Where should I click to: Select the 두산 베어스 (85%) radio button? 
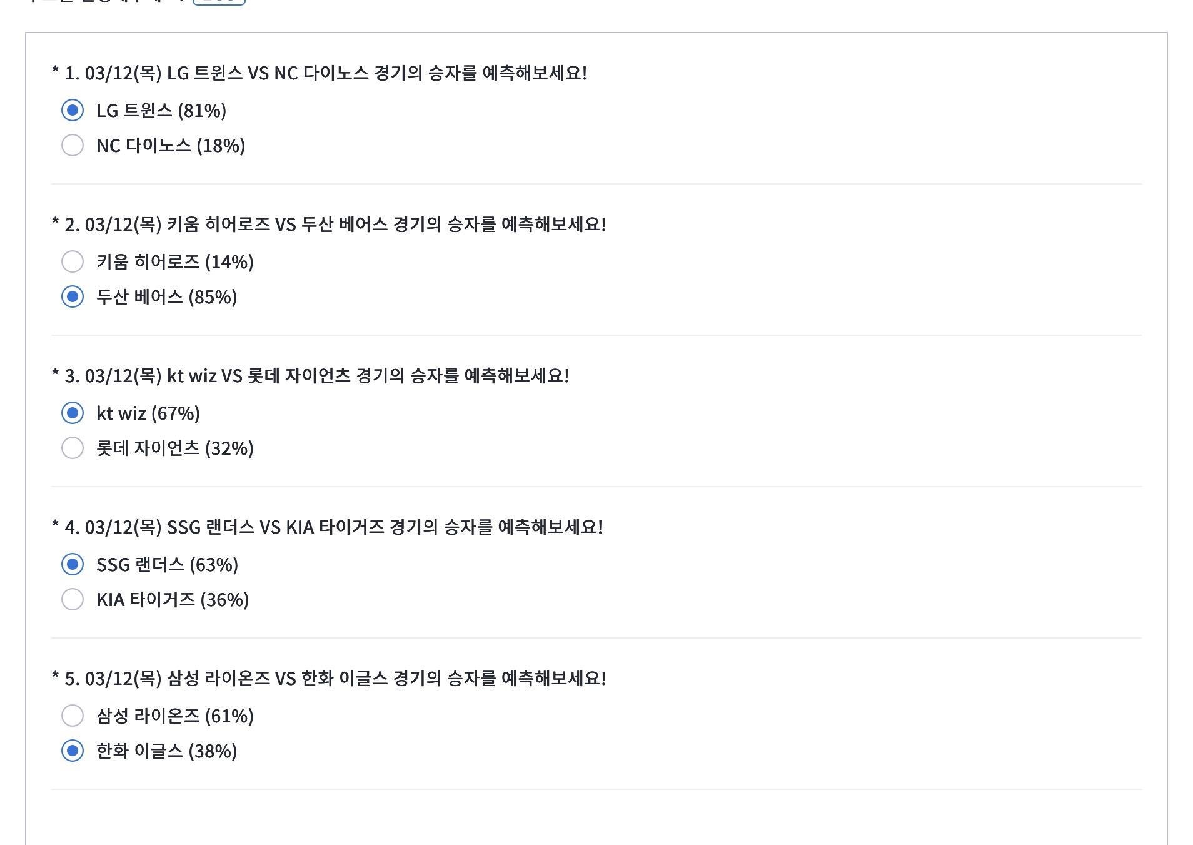(73, 296)
